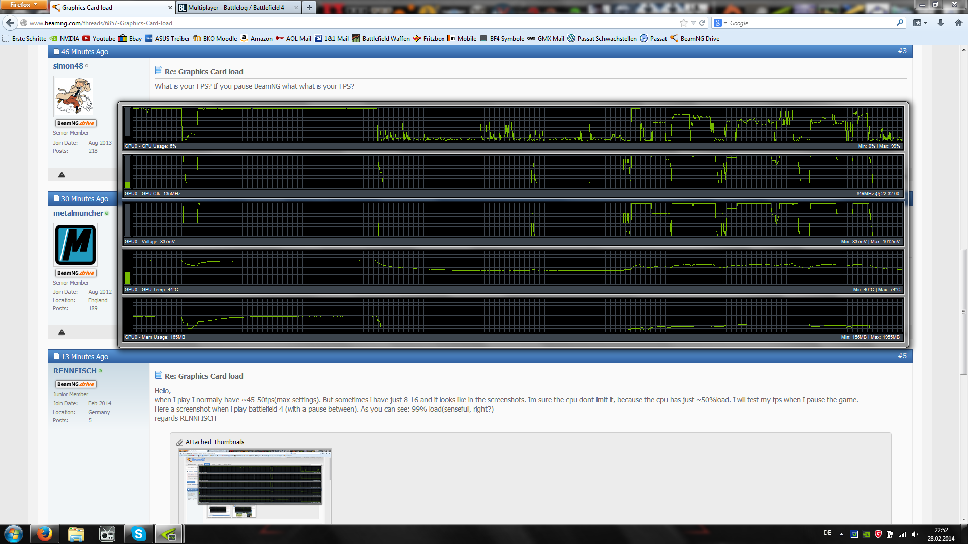Open URL history dropdown arrow

coord(693,23)
